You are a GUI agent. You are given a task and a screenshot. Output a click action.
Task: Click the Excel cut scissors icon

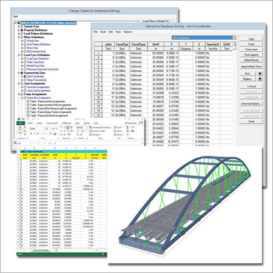point(25,127)
